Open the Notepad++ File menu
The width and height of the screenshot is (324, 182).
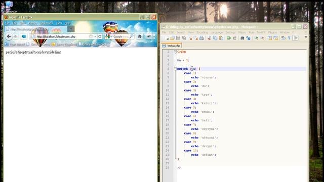164,32
